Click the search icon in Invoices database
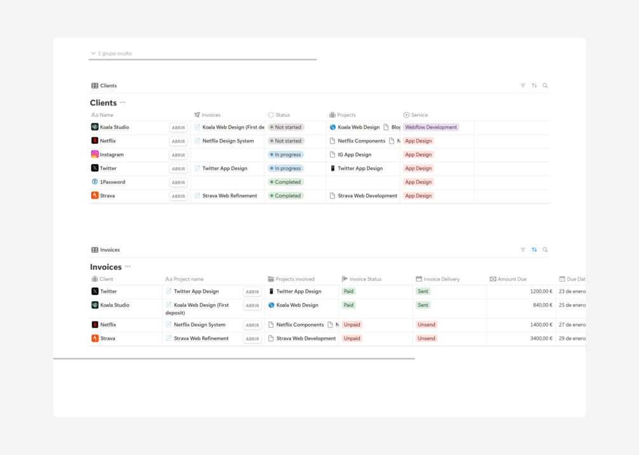Image resolution: width=639 pixels, height=455 pixels. pos(546,250)
